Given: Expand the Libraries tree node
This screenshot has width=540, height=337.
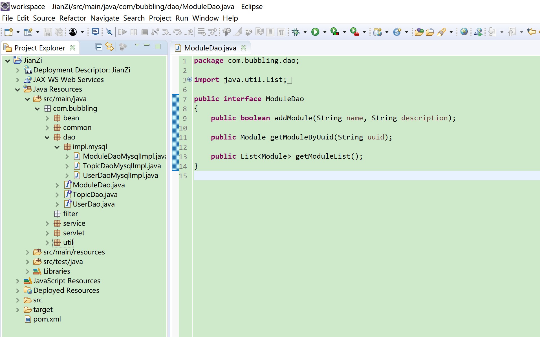Looking at the screenshot, I should 27,271.
